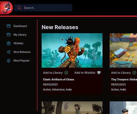The width and height of the screenshot is (137, 114).
Task: Click the Wishlist gift icon
Action: point(9,43)
